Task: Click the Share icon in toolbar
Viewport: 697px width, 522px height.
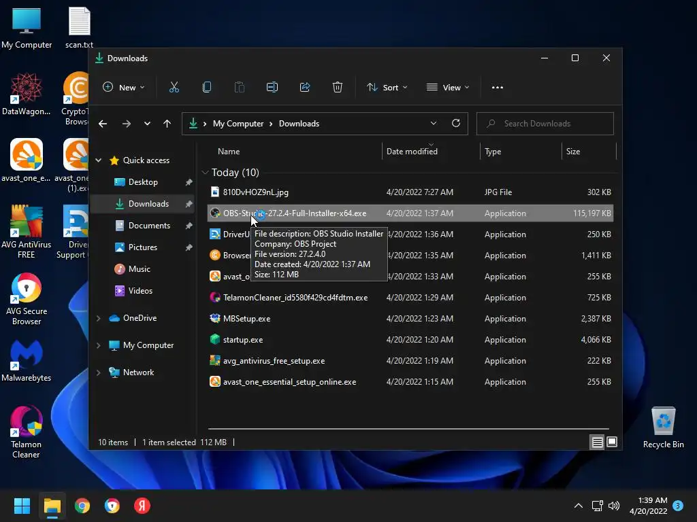Action: pyautogui.click(x=305, y=88)
